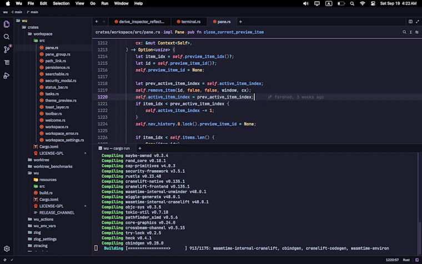The width and height of the screenshot is (422, 264).
Task: Open buffer search in the editor toolbar
Action: point(404,32)
